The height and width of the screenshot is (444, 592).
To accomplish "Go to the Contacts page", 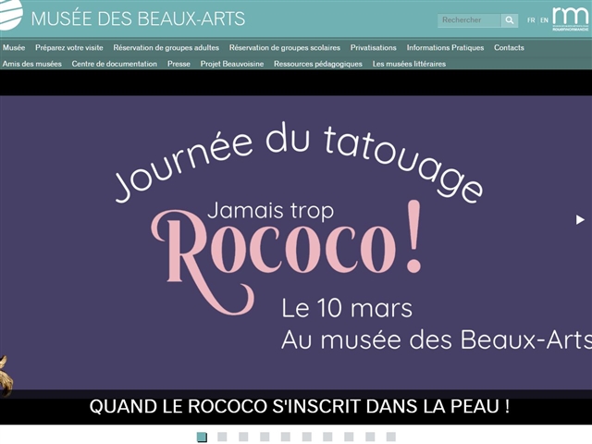I will [509, 47].
